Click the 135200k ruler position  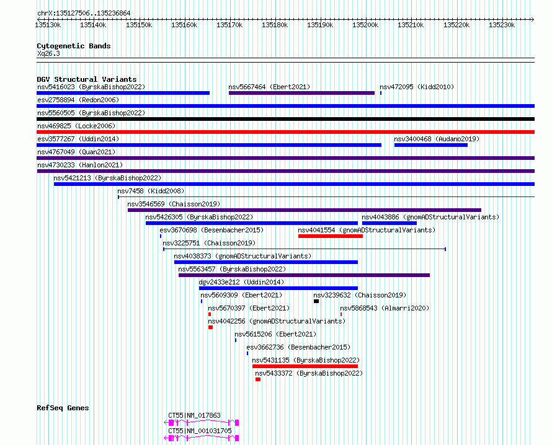tap(365, 25)
